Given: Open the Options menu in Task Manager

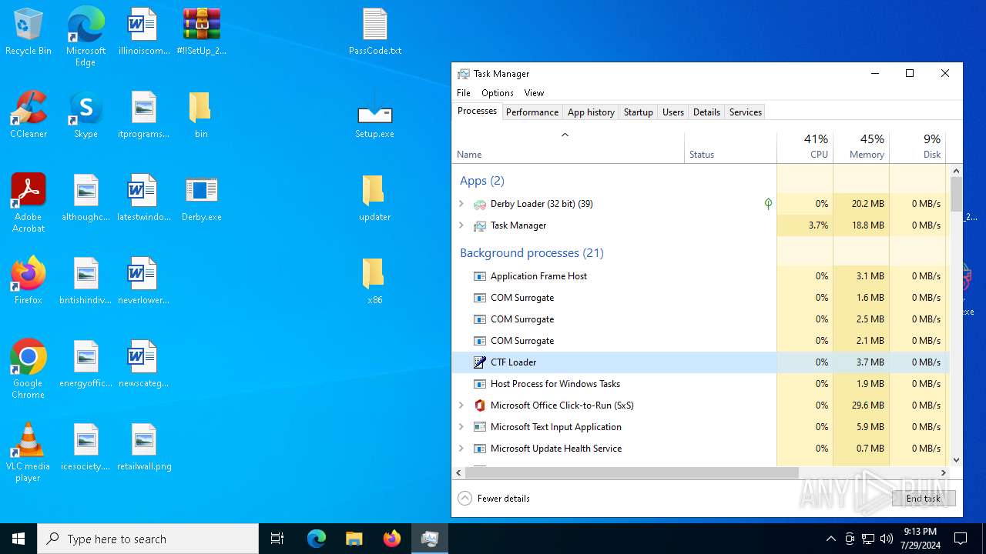Looking at the screenshot, I should pos(498,93).
